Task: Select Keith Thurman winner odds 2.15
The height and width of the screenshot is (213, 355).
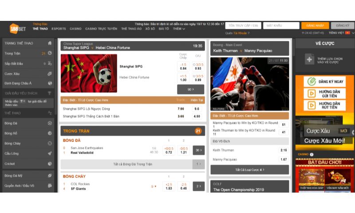Action: click(x=284, y=150)
